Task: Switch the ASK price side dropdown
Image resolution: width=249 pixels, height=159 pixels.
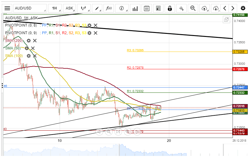Action: [69, 8]
